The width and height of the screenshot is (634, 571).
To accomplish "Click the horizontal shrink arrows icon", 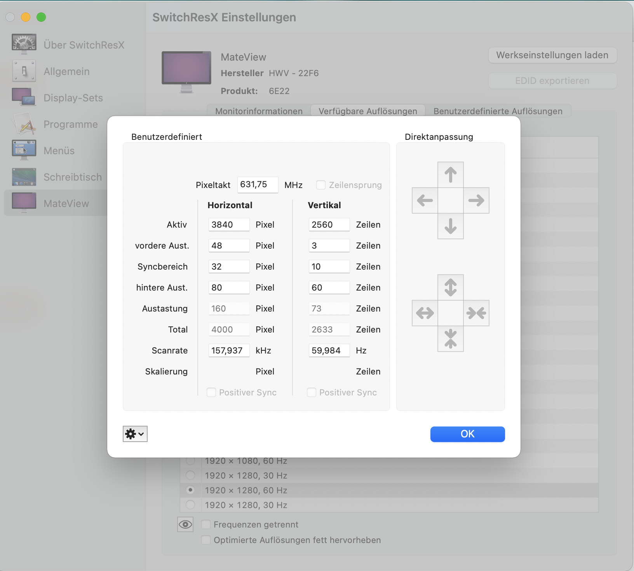I will (476, 313).
